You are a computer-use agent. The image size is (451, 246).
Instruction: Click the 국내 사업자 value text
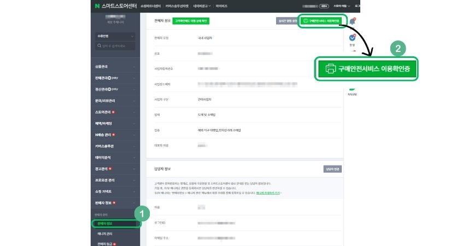[205, 38]
